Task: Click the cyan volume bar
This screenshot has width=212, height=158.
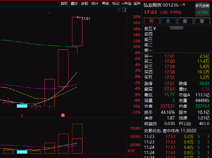Action: 22,152
